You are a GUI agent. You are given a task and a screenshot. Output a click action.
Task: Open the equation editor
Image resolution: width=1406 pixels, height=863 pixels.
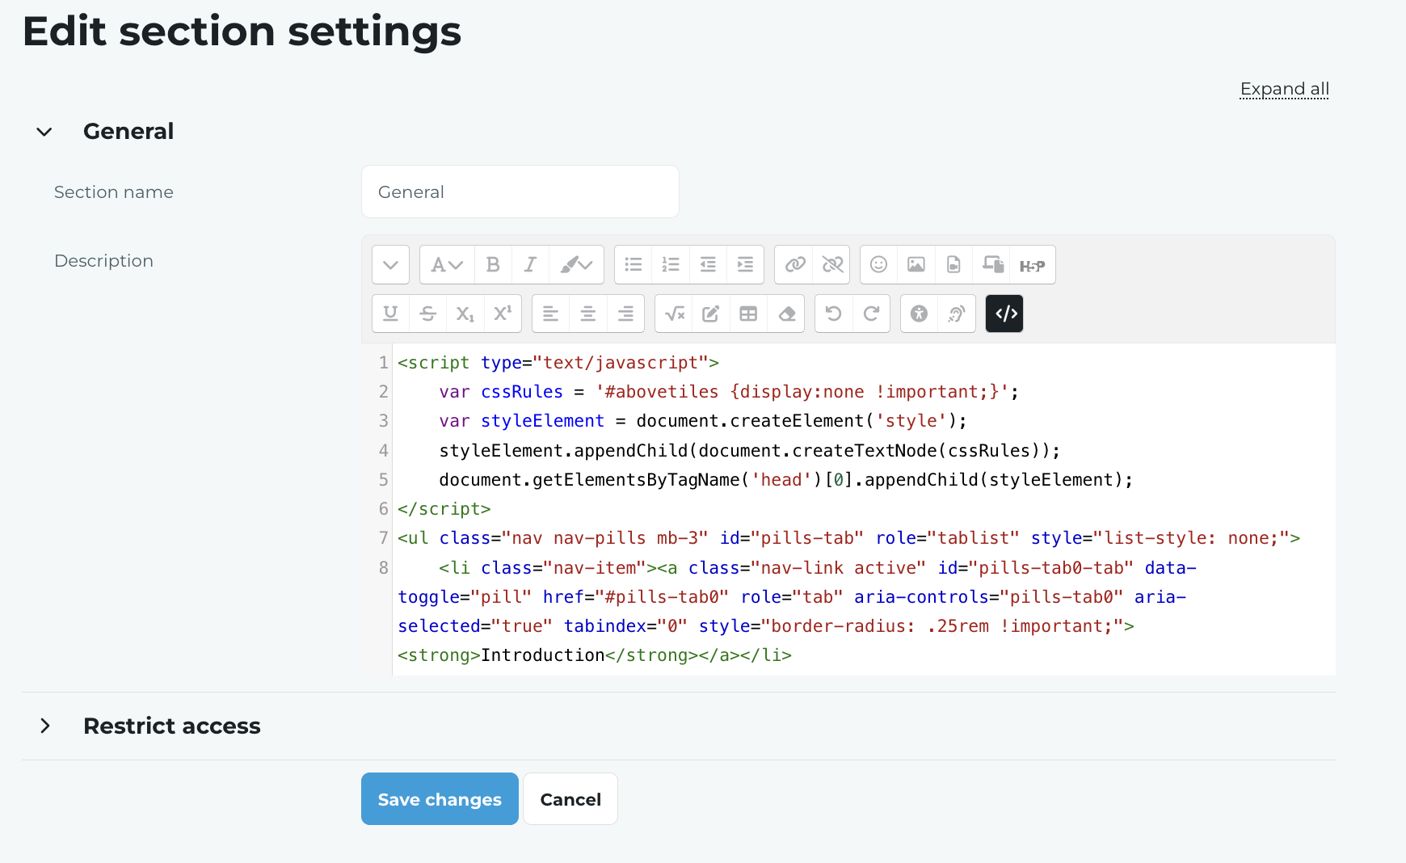pyautogui.click(x=674, y=314)
